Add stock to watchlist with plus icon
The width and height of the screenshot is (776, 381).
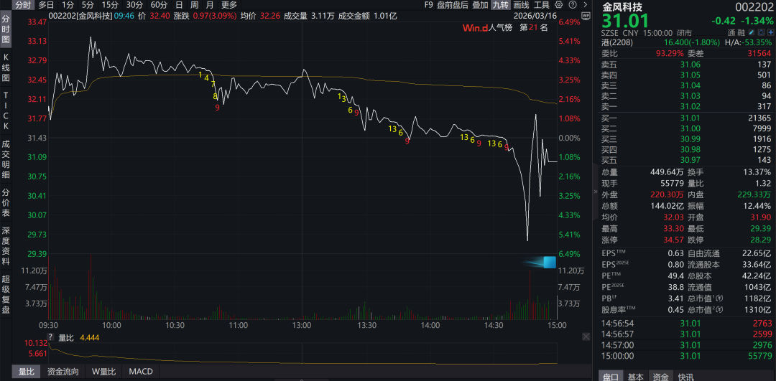click(x=769, y=32)
